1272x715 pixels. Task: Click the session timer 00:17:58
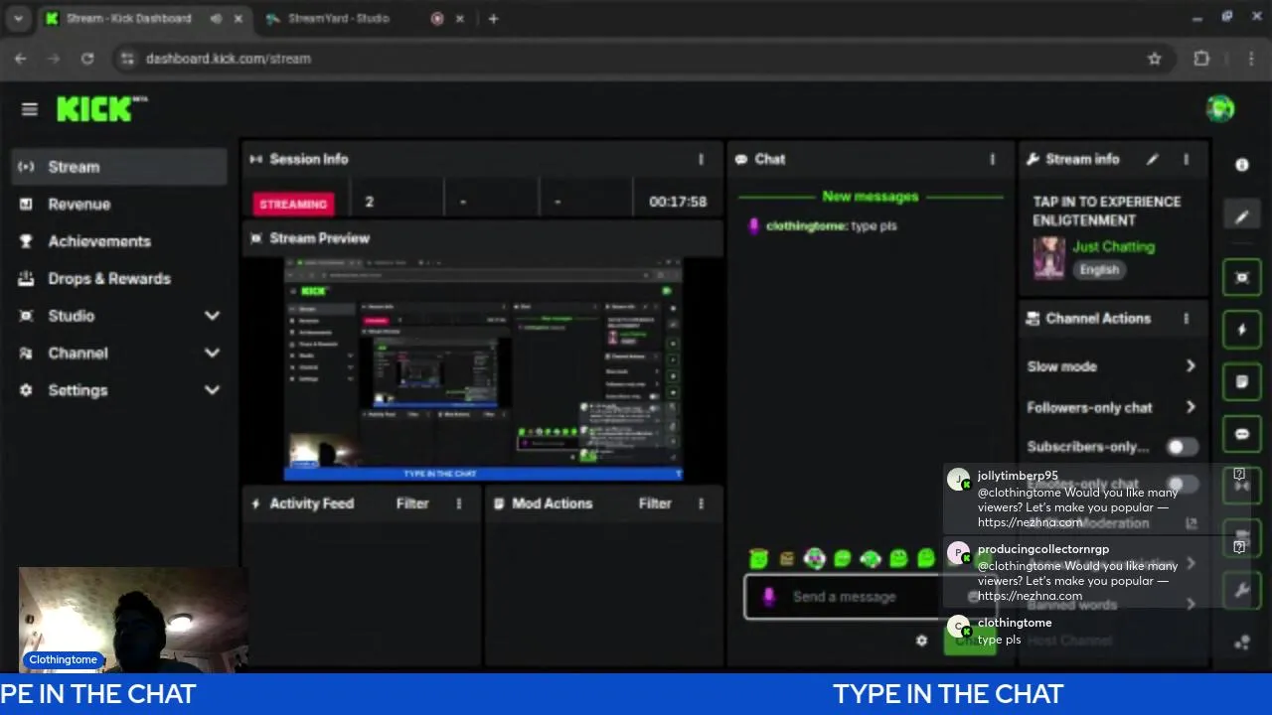pos(678,202)
